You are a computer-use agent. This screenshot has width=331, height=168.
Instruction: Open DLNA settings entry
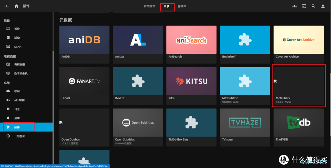point(26,46)
